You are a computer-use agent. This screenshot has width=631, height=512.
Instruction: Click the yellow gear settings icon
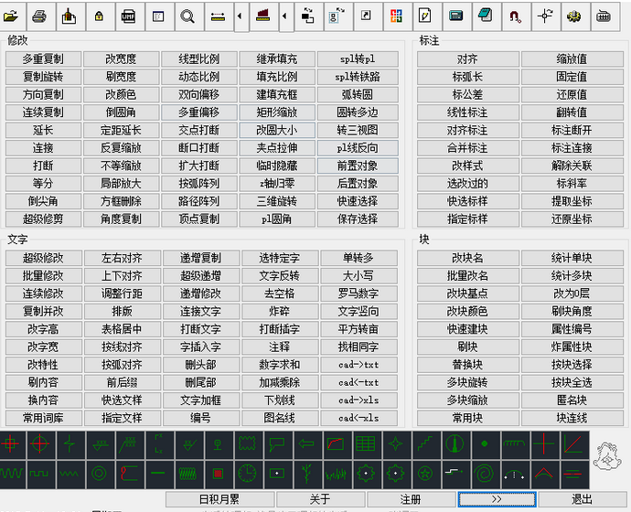click(x=574, y=16)
